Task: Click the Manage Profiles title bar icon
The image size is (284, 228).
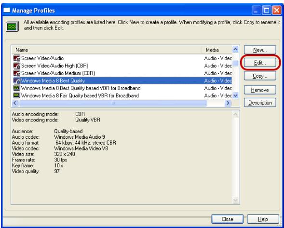Action: coord(7,10)
